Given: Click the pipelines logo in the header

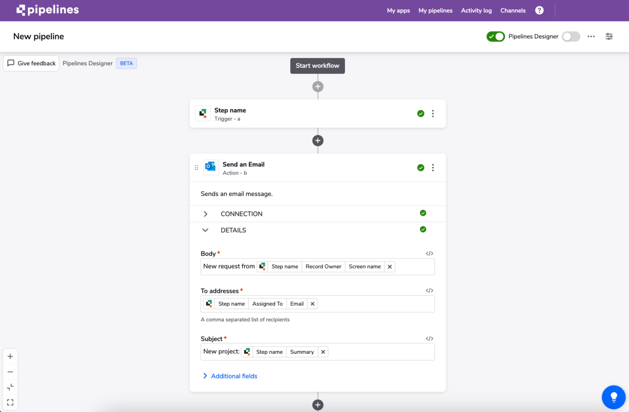Looking at the screenshot, I should coord(47,10).
